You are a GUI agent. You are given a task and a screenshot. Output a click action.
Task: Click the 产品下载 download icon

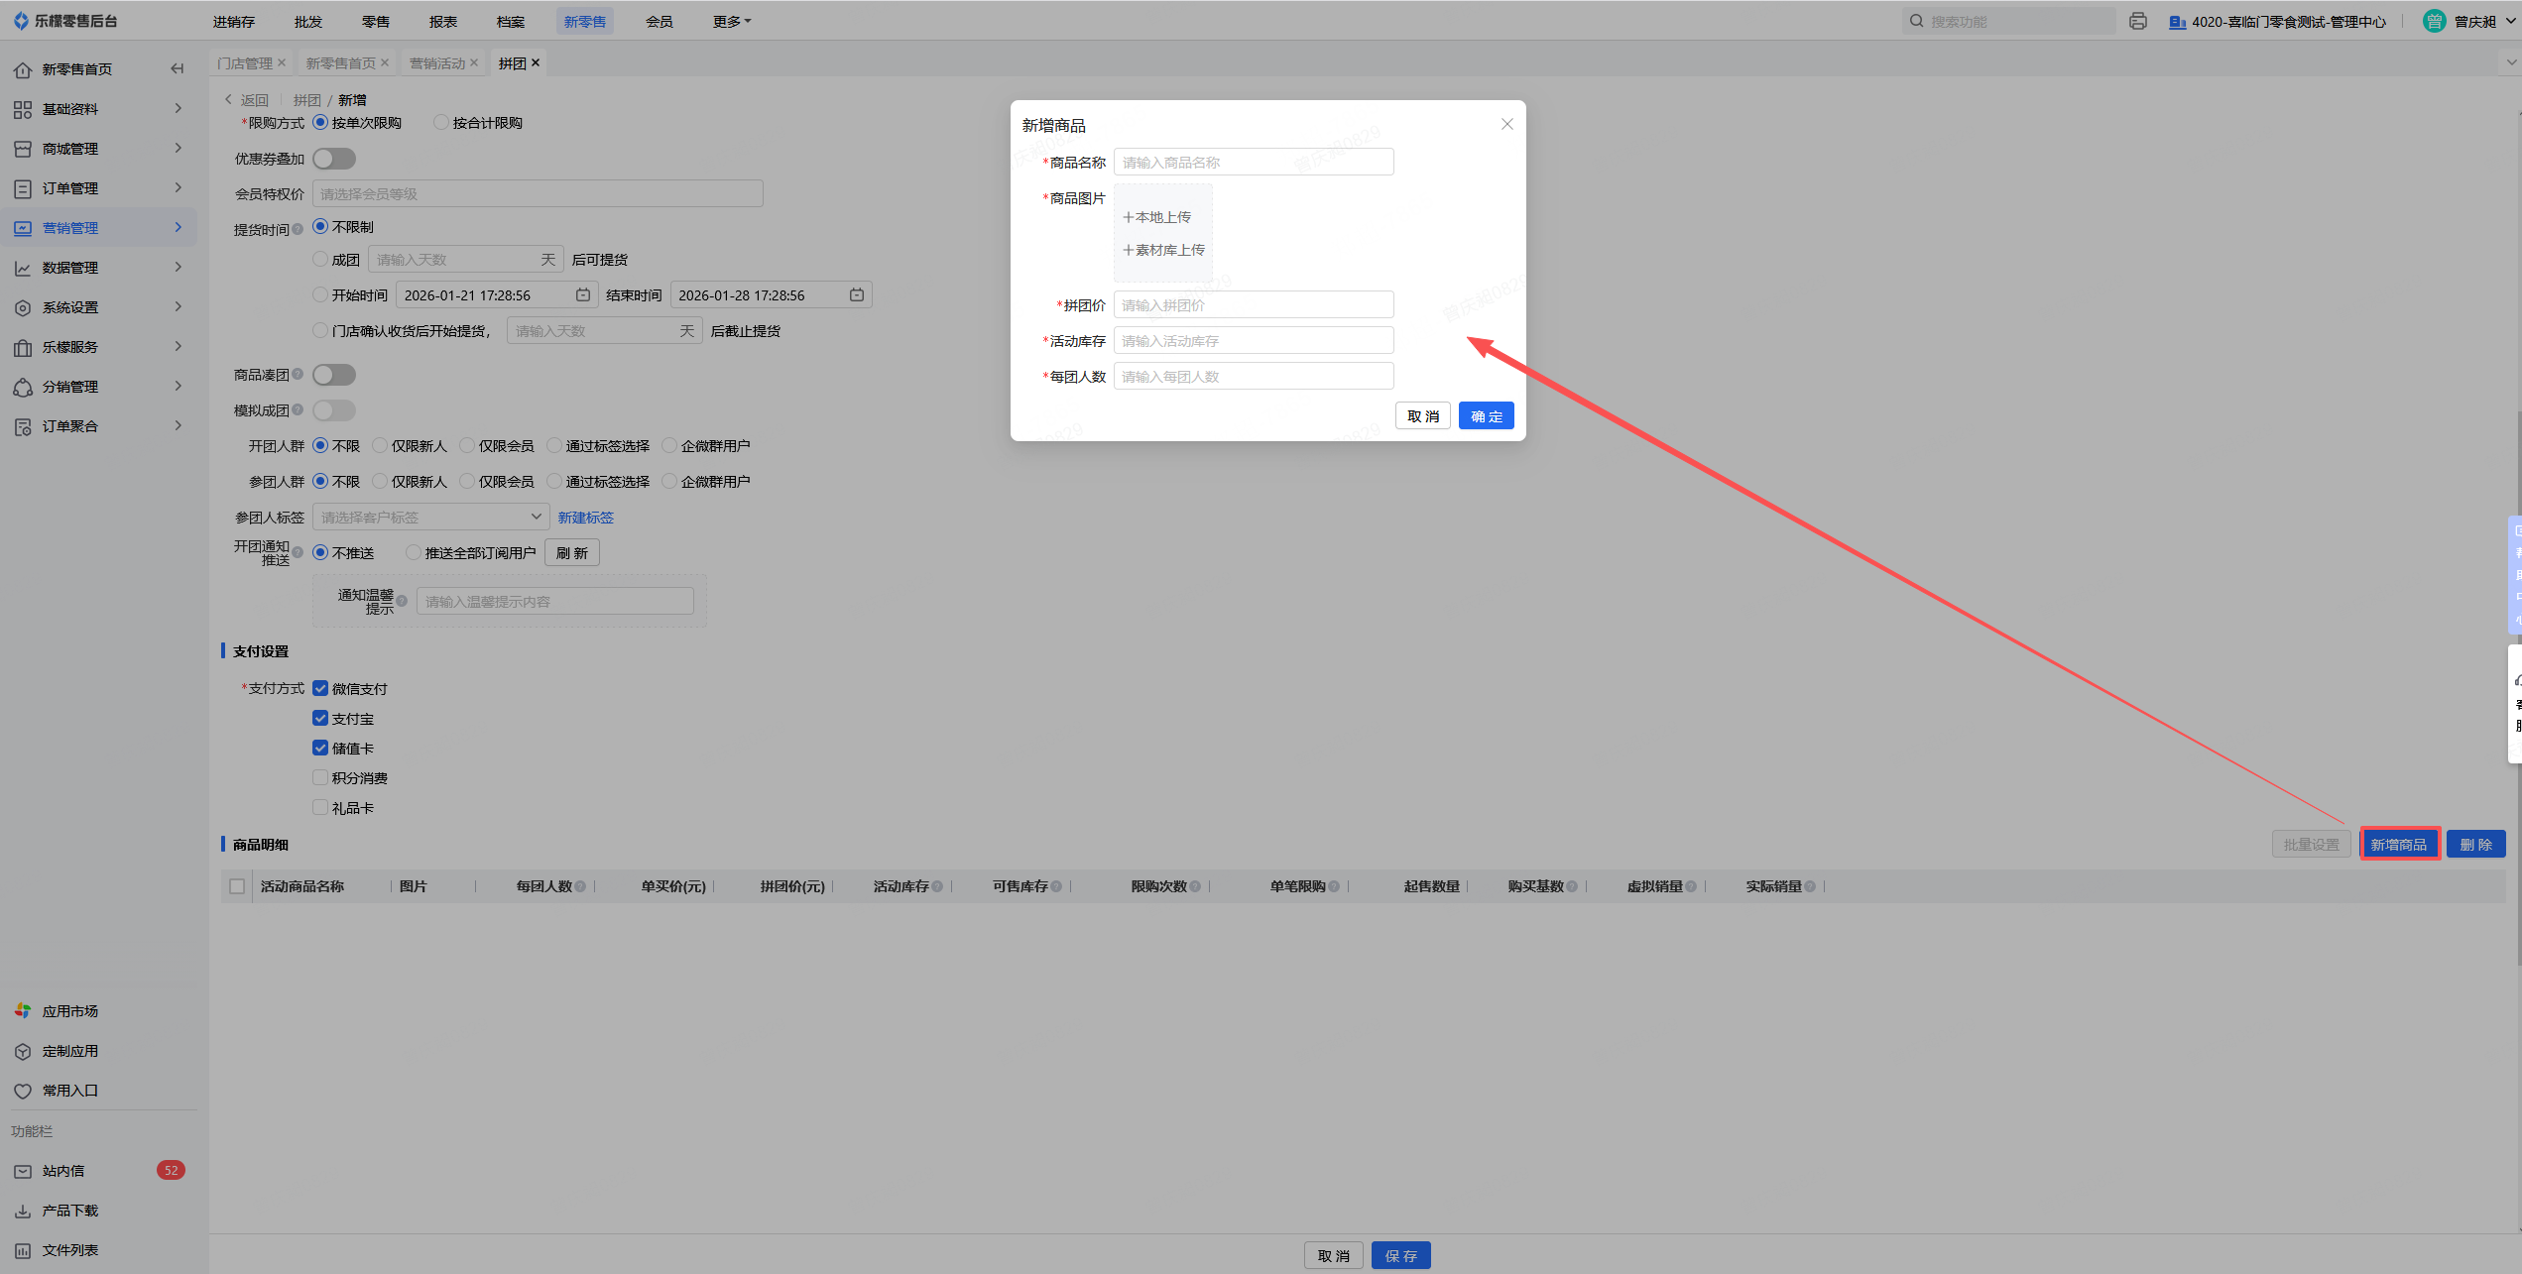click(x=23, y=1211)
